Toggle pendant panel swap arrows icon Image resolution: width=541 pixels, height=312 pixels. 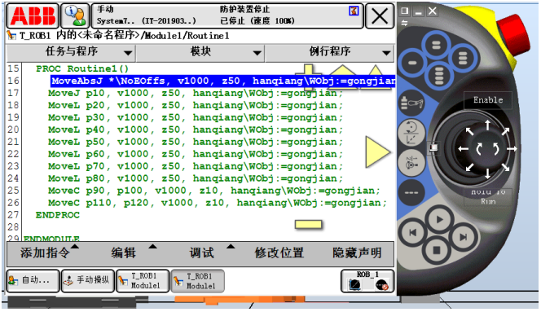[404, 23]
